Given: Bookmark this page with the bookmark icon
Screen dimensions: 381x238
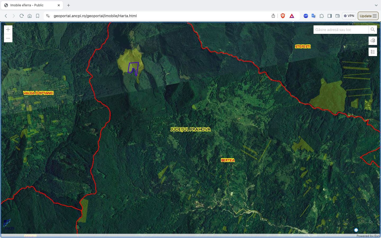Looking at the screenshot, I should 38,16.
